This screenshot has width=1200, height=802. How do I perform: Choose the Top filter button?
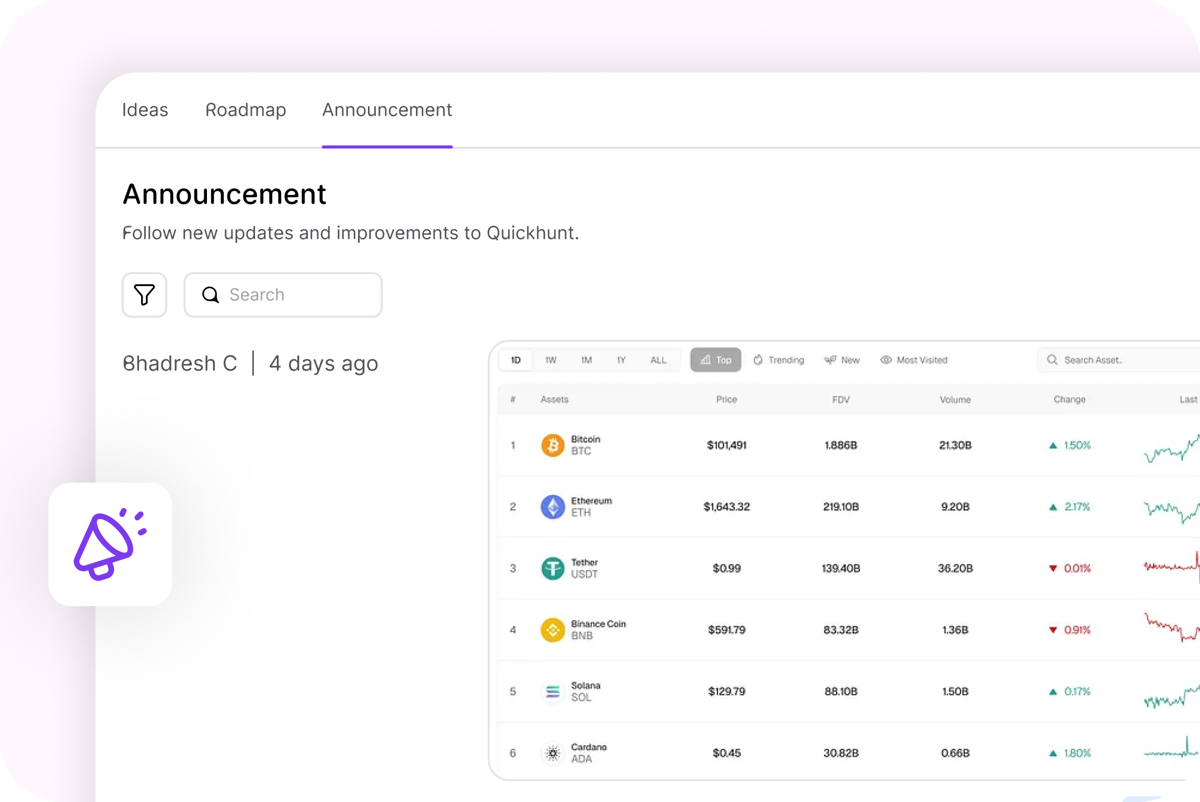716,360
